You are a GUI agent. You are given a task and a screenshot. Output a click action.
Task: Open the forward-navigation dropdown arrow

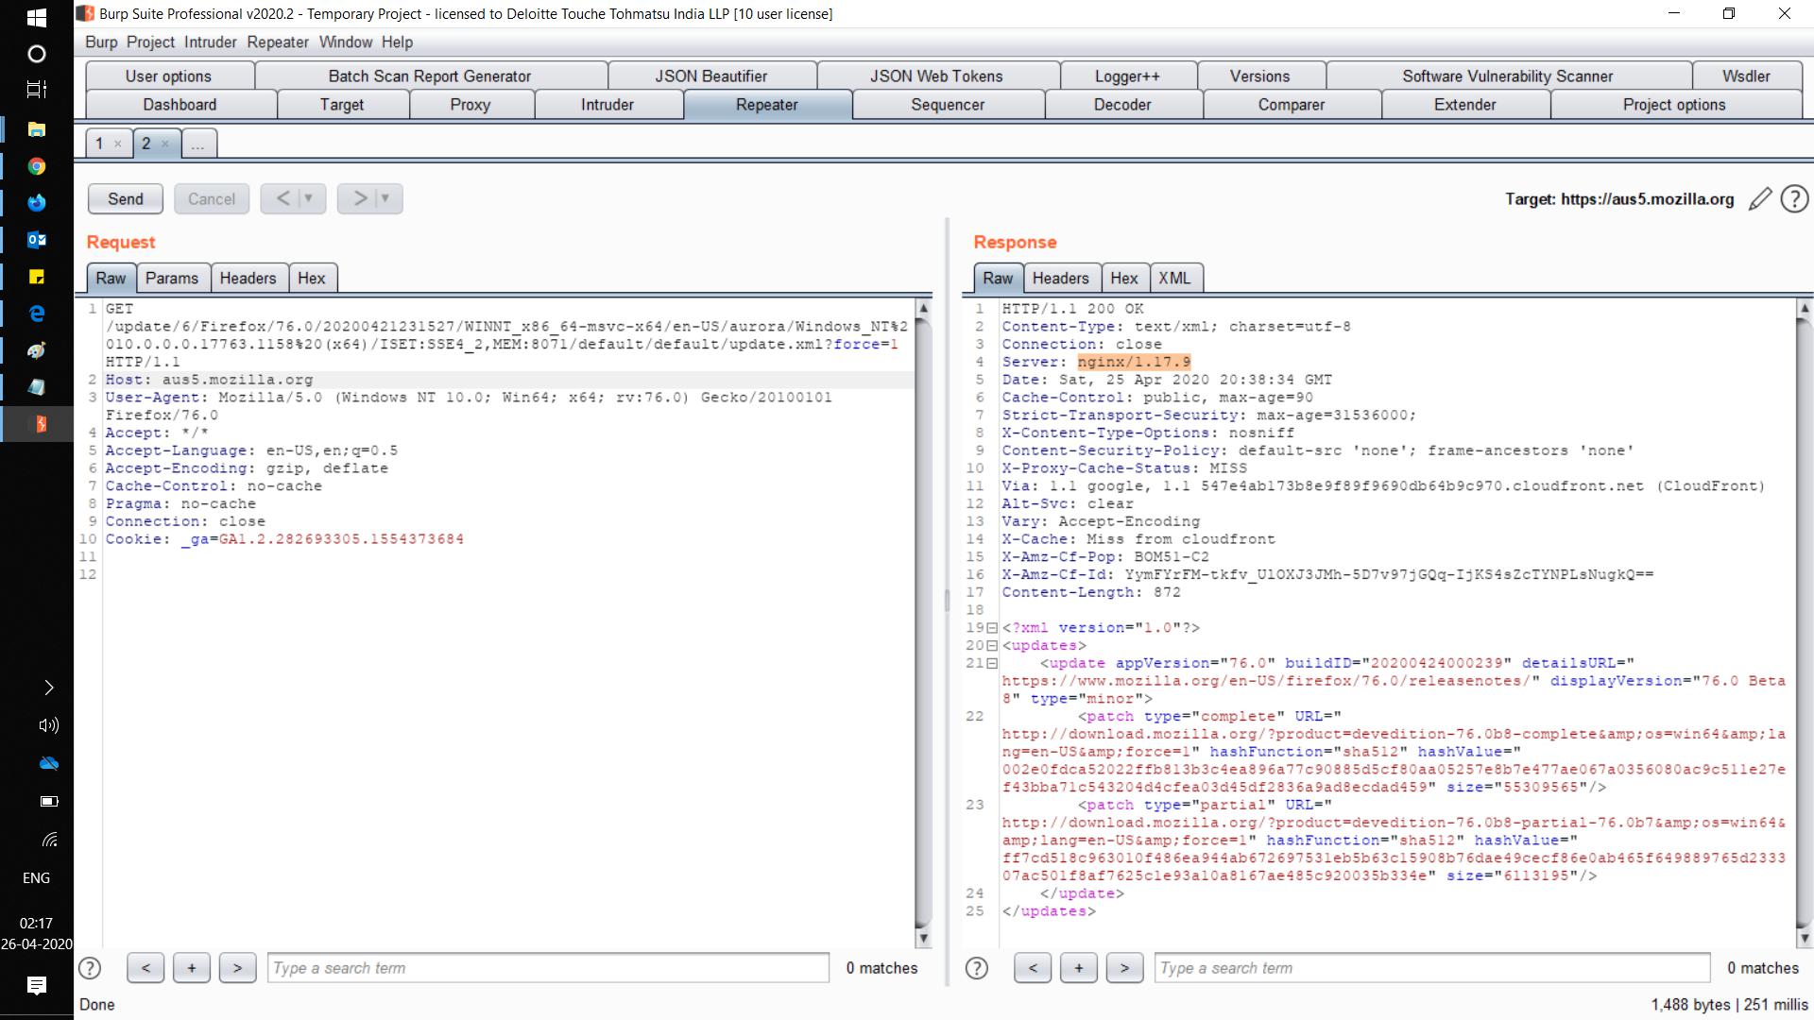coord(384,198)
